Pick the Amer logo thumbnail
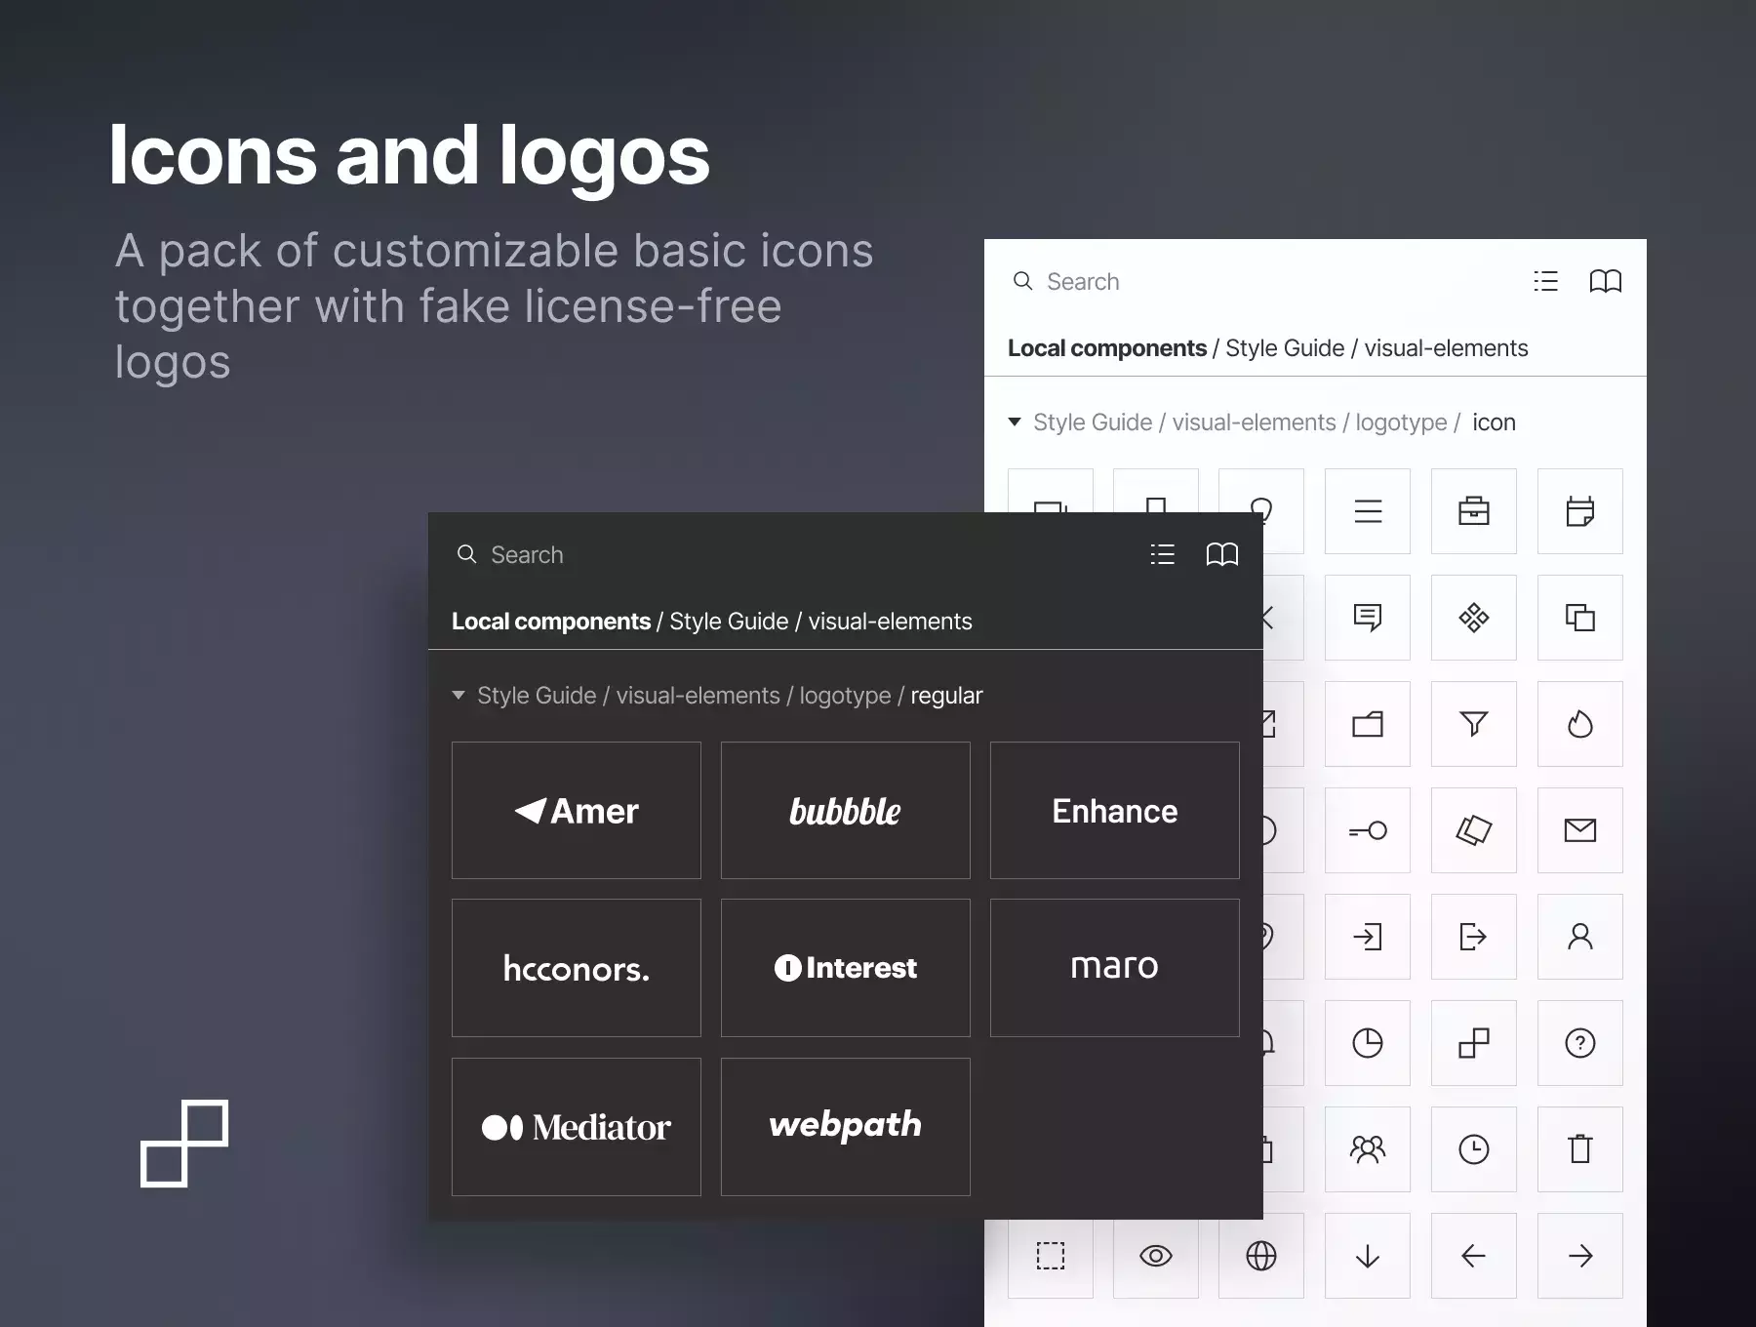 (577, 811)
